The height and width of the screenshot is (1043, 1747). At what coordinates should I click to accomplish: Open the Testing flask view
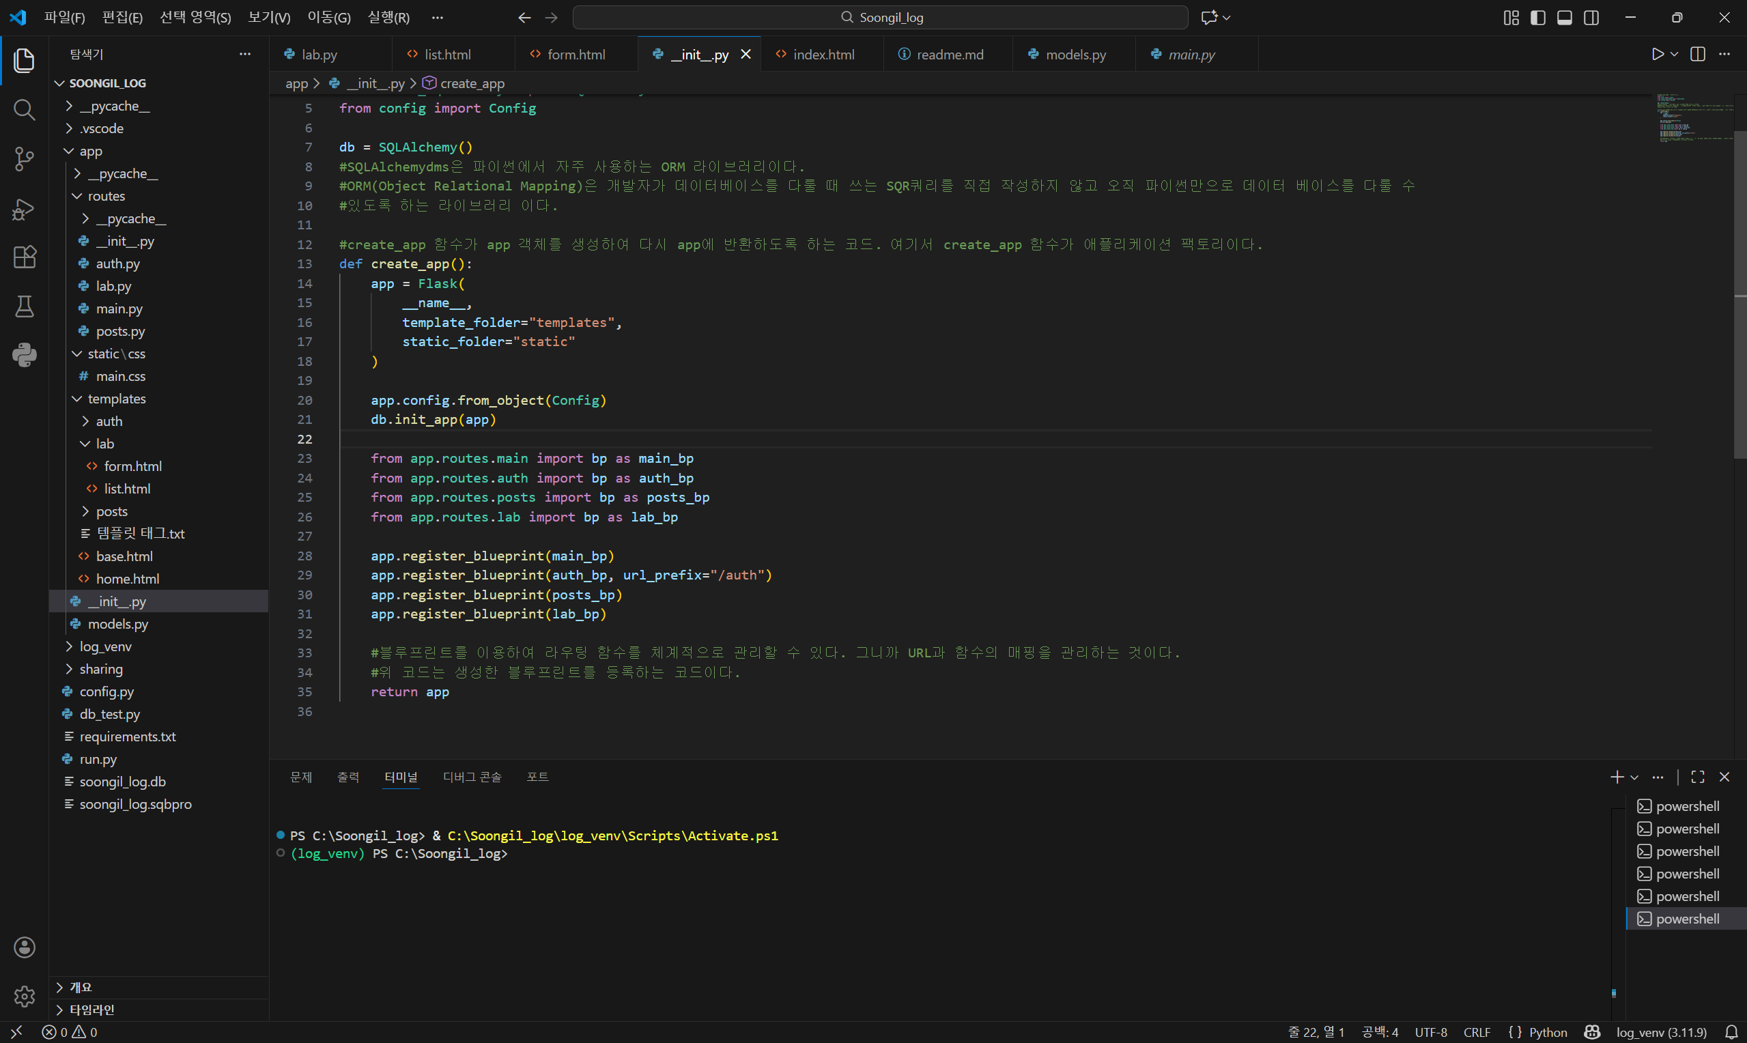[24, 306]
